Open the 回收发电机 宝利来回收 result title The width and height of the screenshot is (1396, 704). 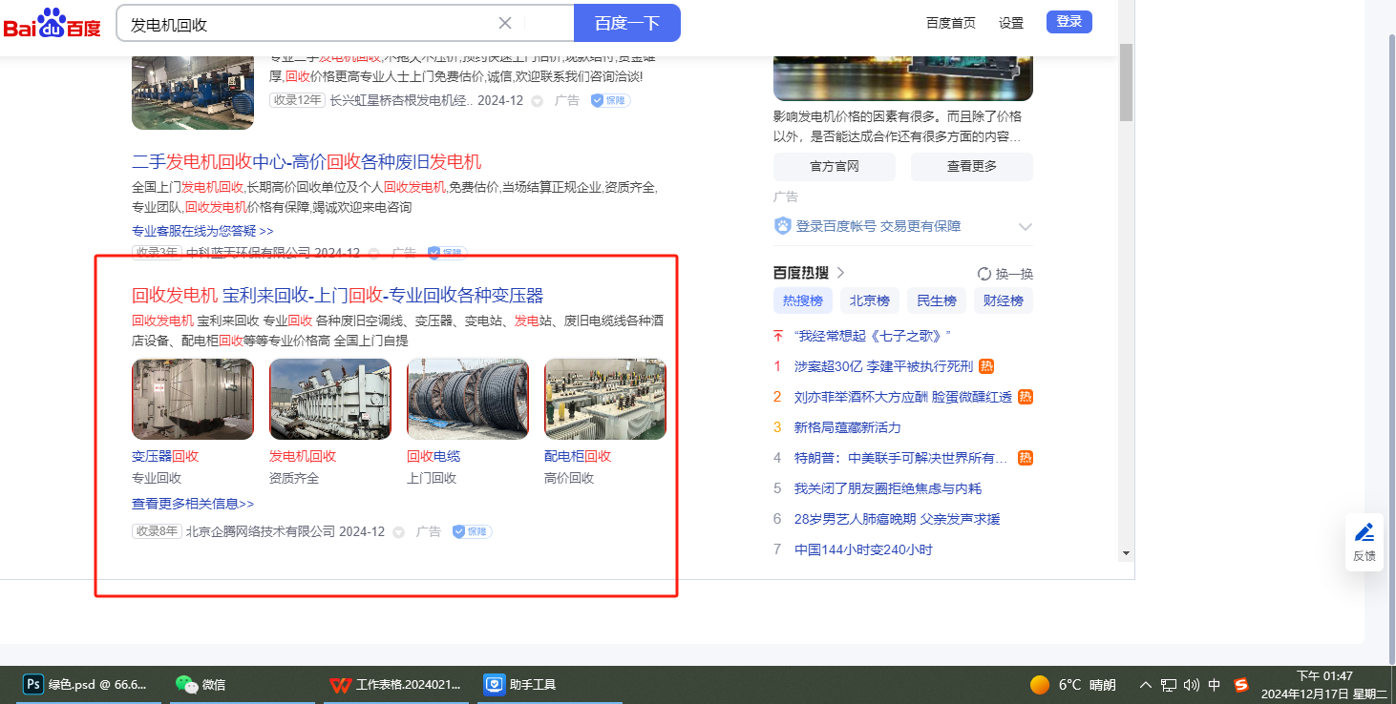click(337, 295)
